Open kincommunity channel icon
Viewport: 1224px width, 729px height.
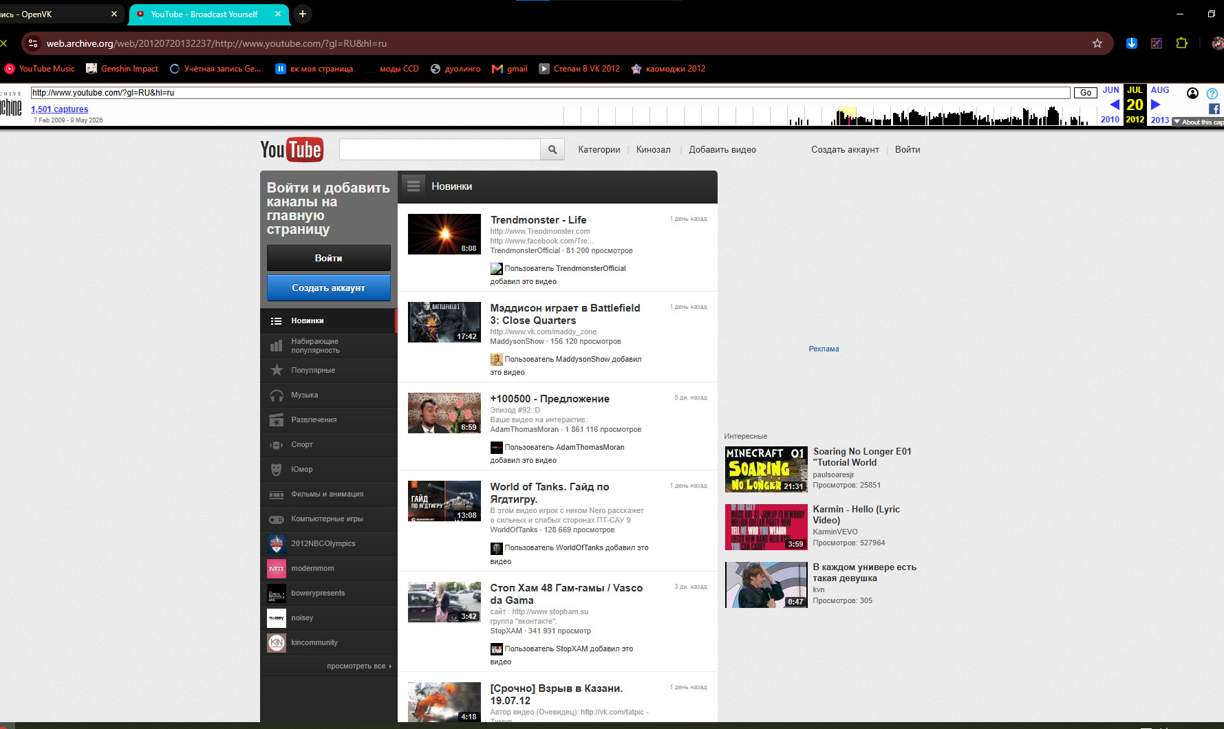(x=277, y=643)
